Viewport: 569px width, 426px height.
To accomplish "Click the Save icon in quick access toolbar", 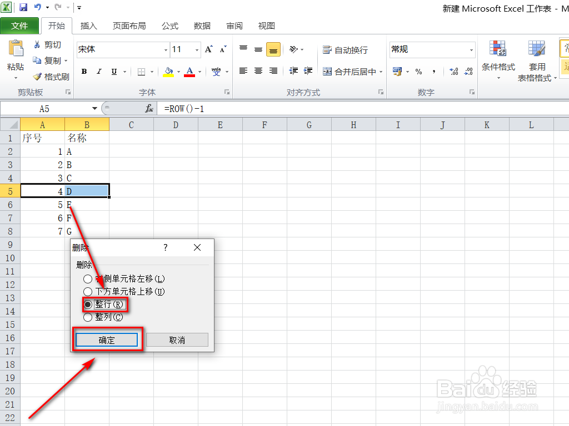I will point(23,7).
